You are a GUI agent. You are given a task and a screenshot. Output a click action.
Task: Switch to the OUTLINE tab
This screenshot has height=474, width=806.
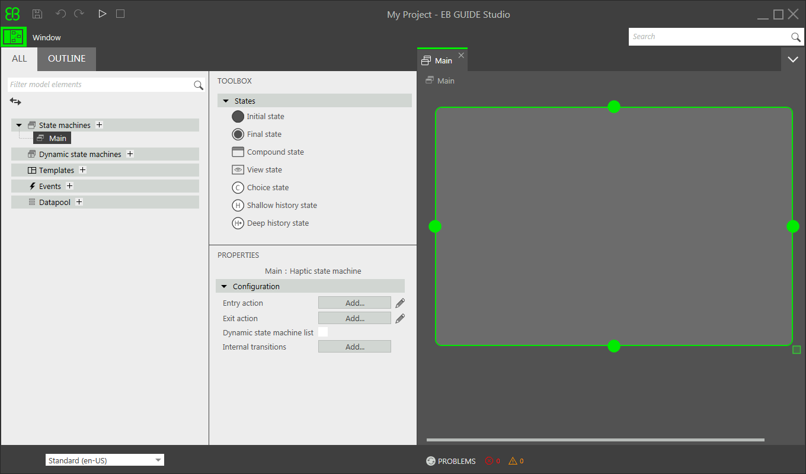tap(66, 59)
